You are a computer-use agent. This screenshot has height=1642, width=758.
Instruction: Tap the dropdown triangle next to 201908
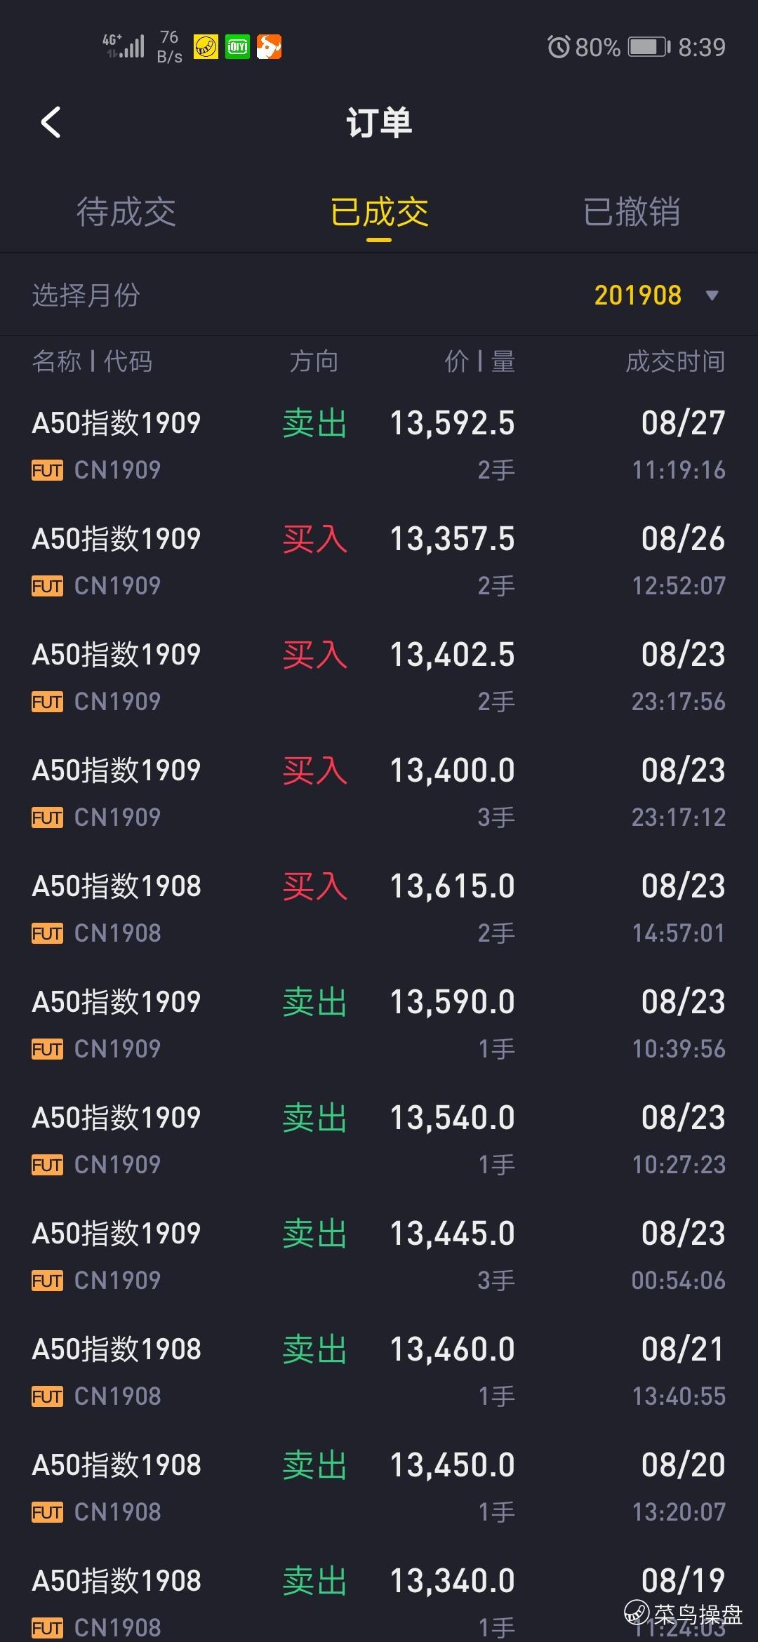coord(712,295)
